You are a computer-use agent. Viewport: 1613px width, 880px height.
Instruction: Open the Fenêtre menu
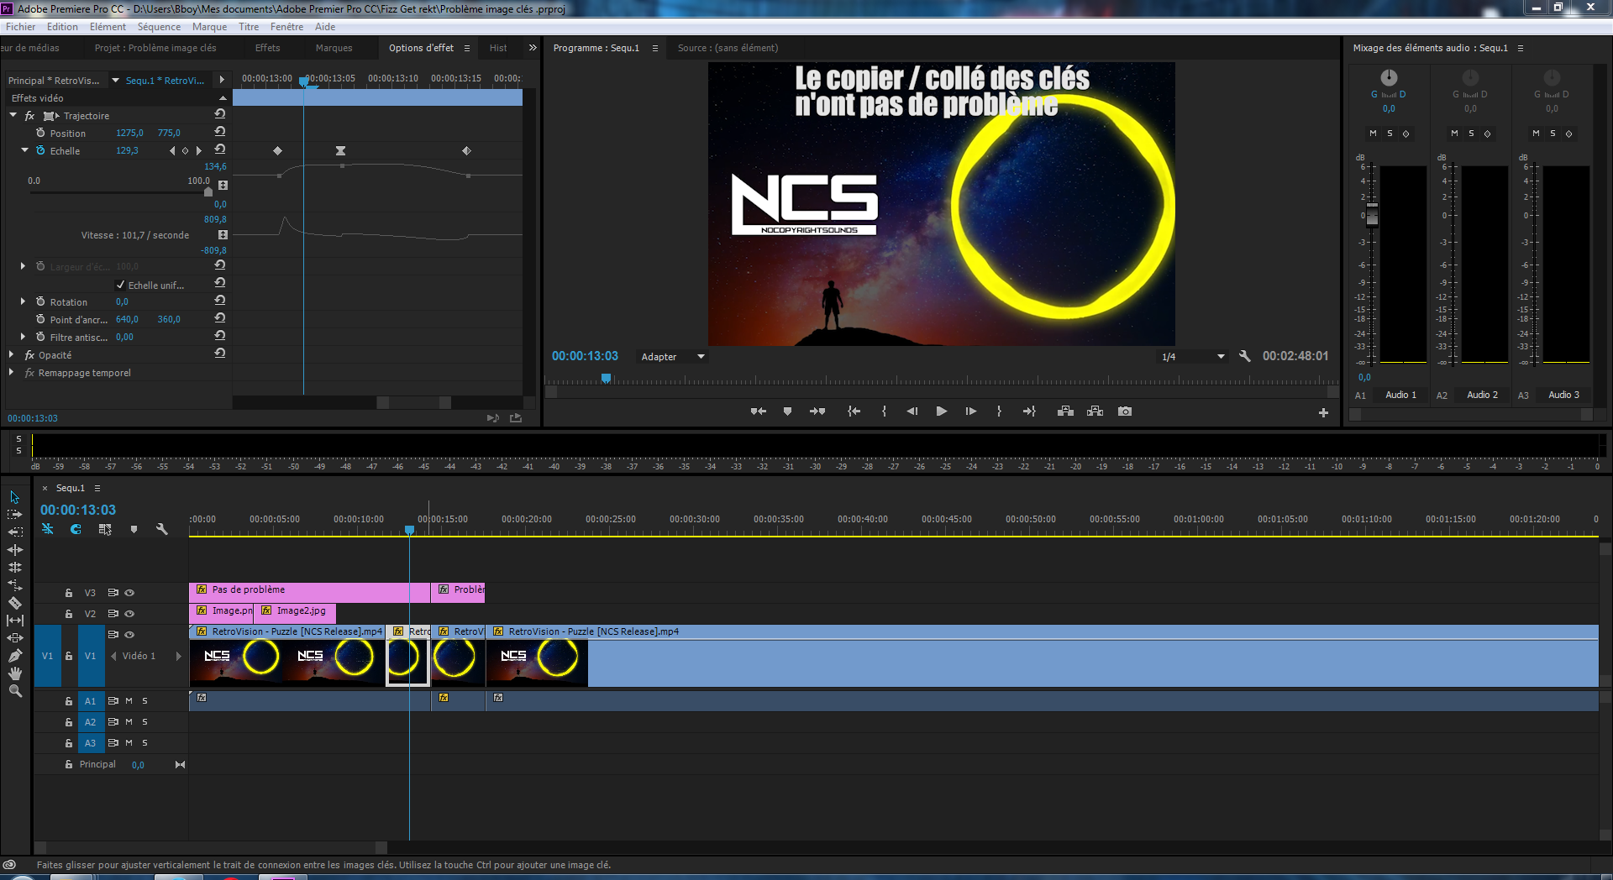[286, 27]
